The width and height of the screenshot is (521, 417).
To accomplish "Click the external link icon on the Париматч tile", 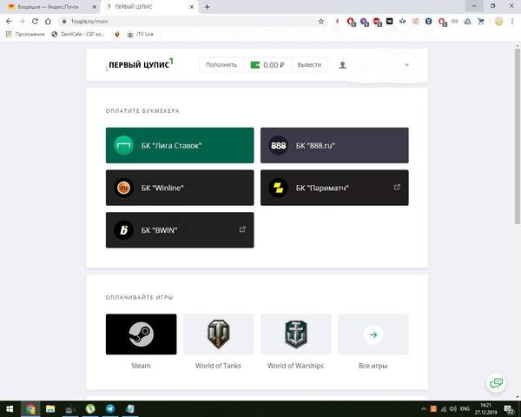I will coord(397,188).
